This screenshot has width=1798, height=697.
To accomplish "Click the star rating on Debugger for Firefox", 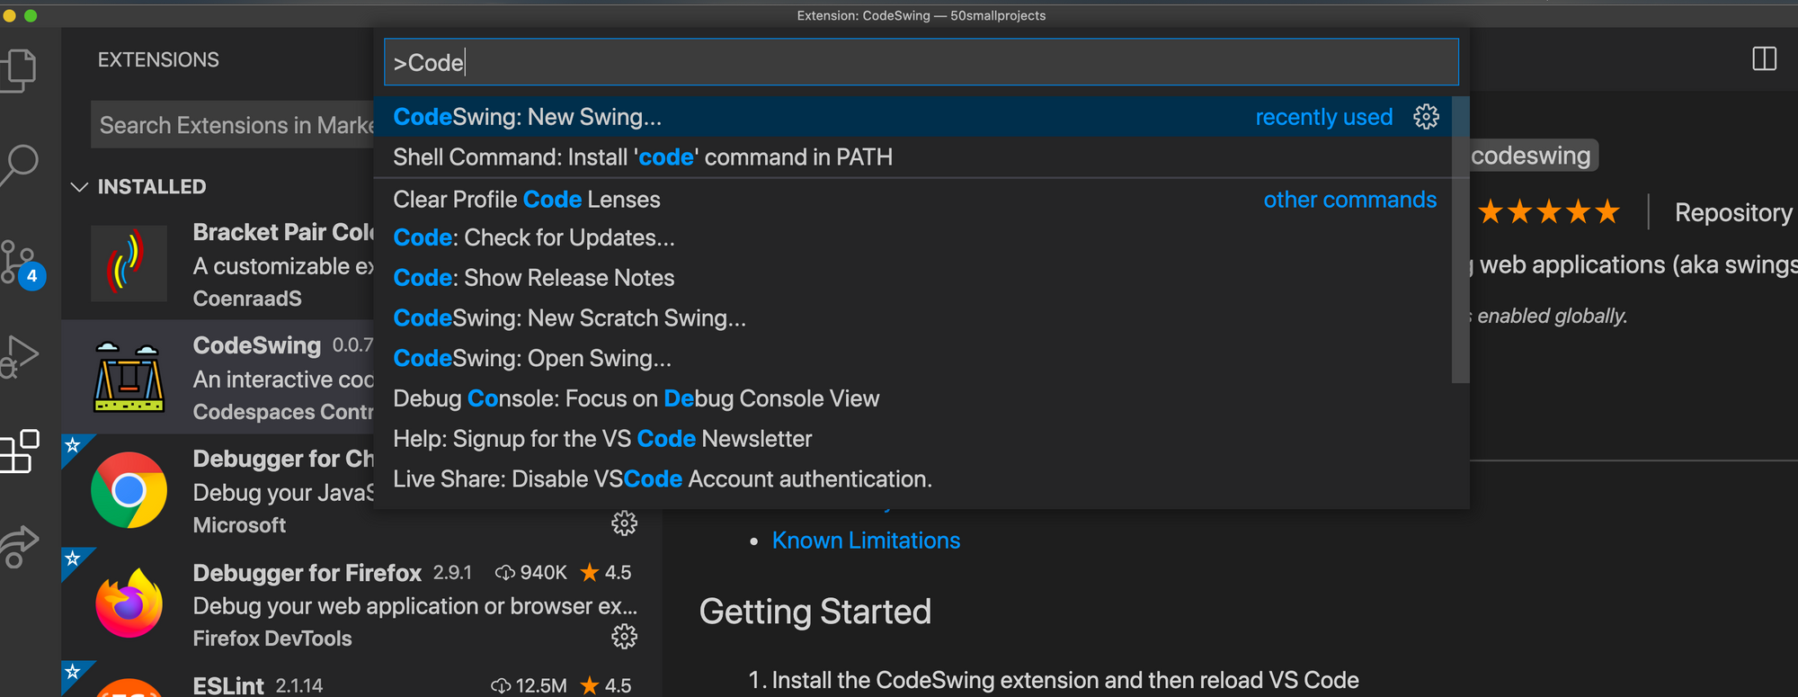I will click(x=606, y=572).
